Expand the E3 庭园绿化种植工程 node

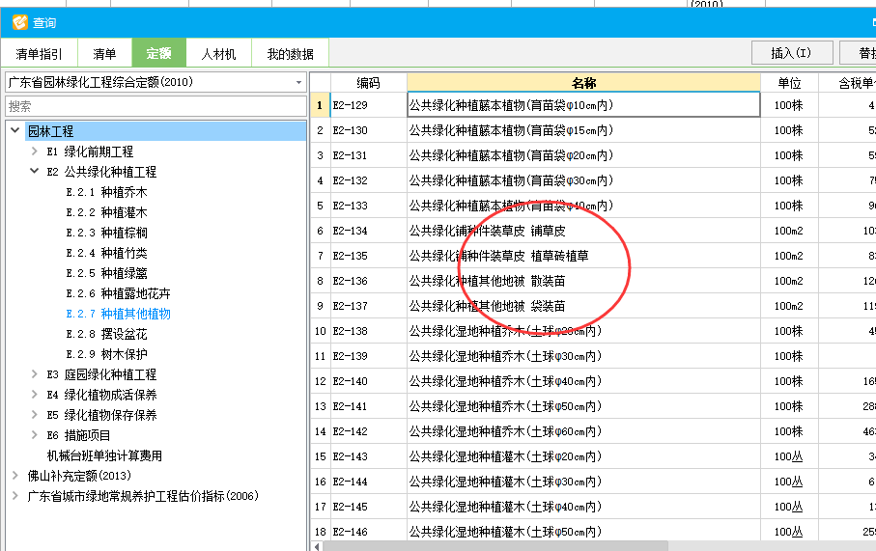(x=34, y=374)
